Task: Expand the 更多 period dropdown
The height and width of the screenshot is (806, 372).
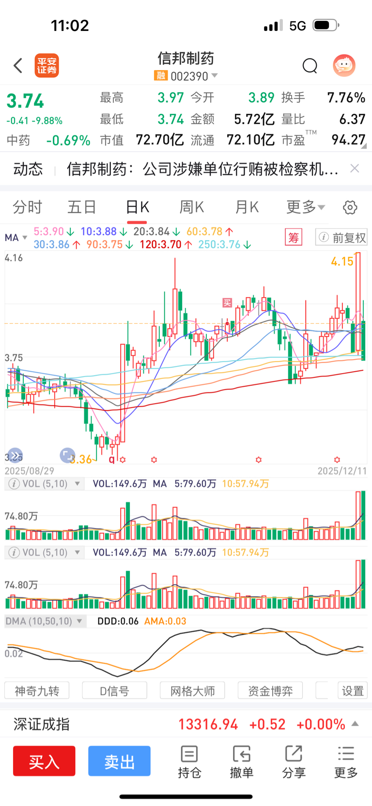Action: pyautogui.click(x=306, y=207)
